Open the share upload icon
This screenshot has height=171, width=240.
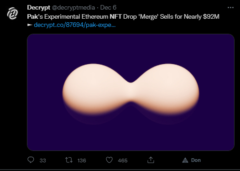tap(151, 160)
